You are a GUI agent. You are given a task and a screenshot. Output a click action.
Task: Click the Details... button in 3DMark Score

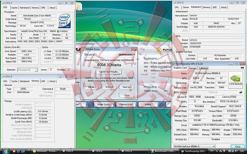(92, 87)
